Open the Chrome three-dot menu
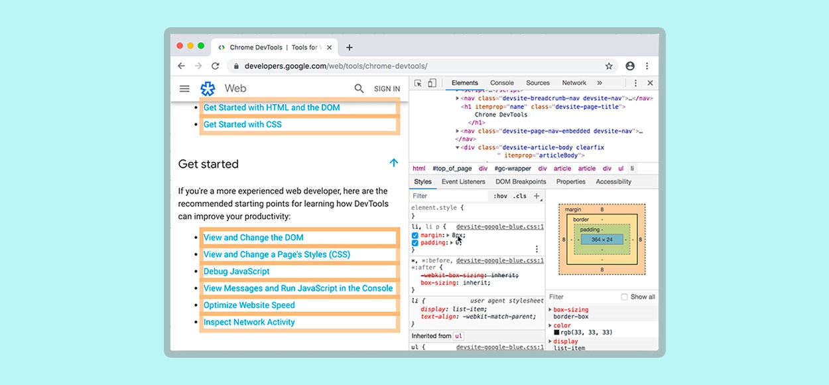 tap(647, 66)
